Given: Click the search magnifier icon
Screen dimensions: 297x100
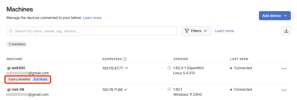Looking at the screenshot, I should (x=11, y=31).
